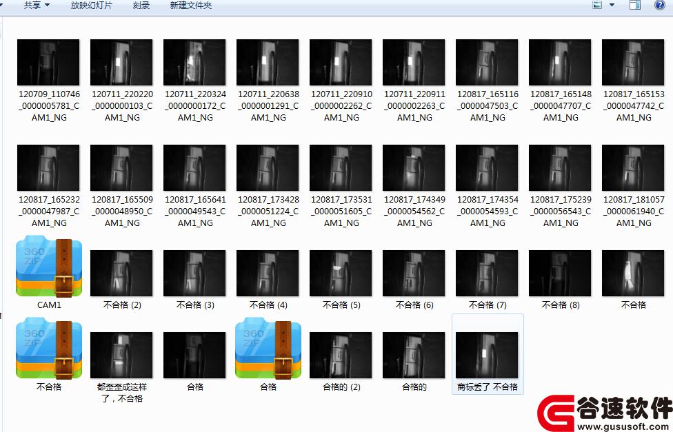Click the 不合格 (5) file name label
This screenshot has width=673, height=432.
tap(341, 305)
